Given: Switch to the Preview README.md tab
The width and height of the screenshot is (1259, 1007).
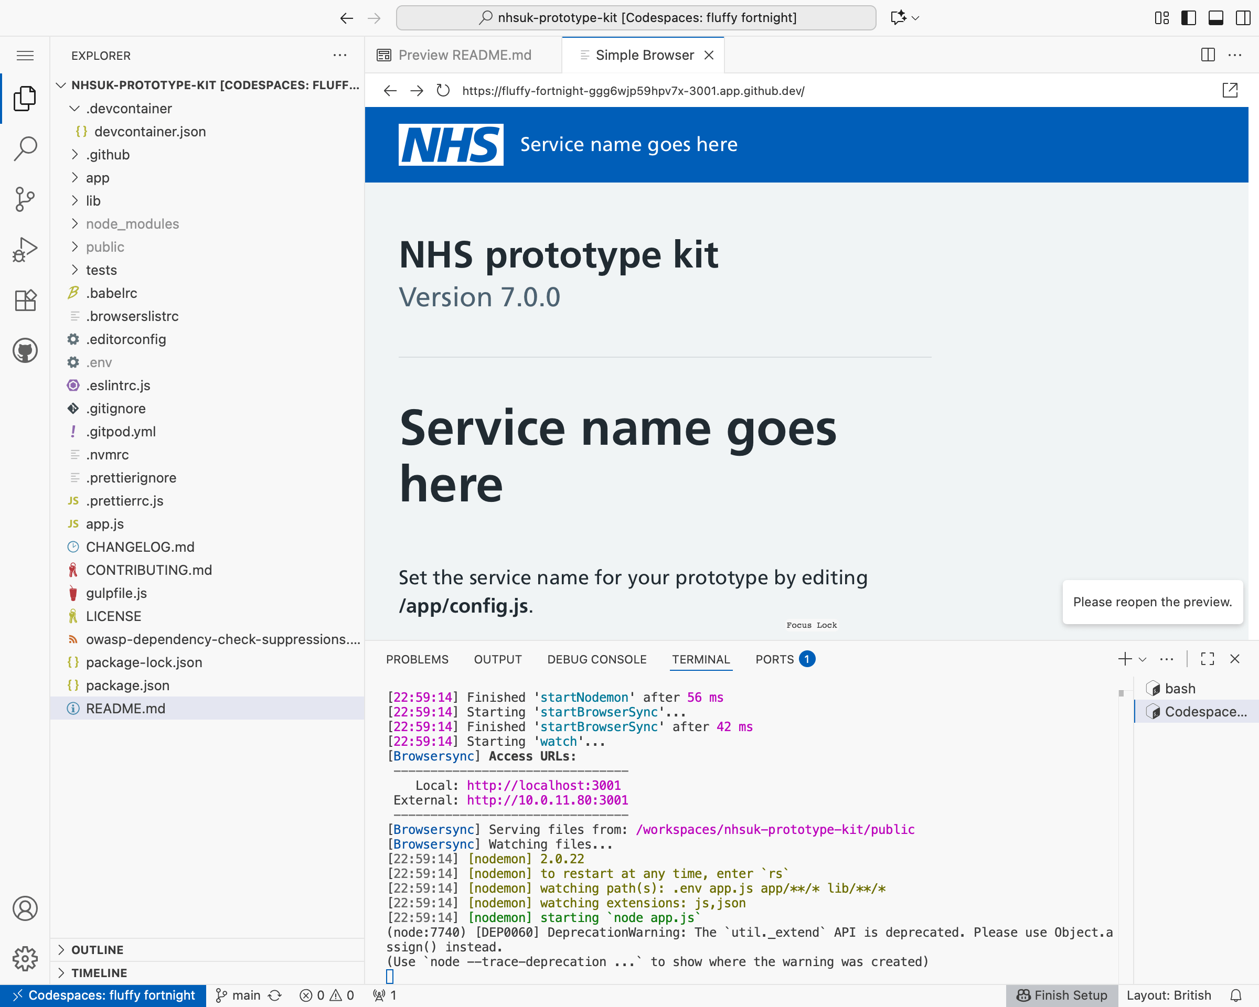Looking at the screenshot, I should pyautogui.click(x=464, y=55).
